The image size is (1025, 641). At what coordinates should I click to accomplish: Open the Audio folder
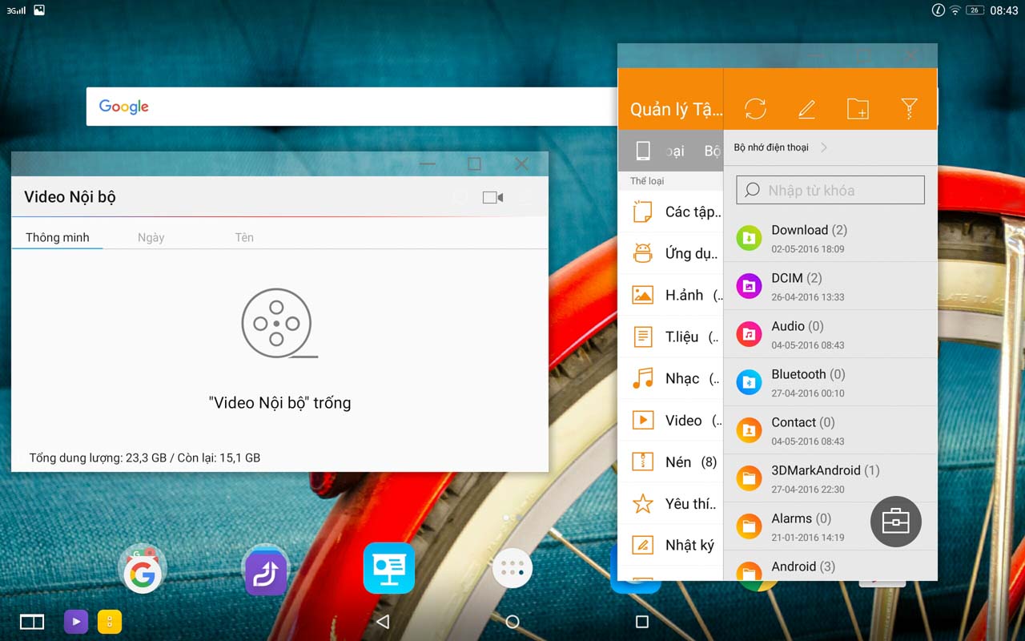pos(830,334)
